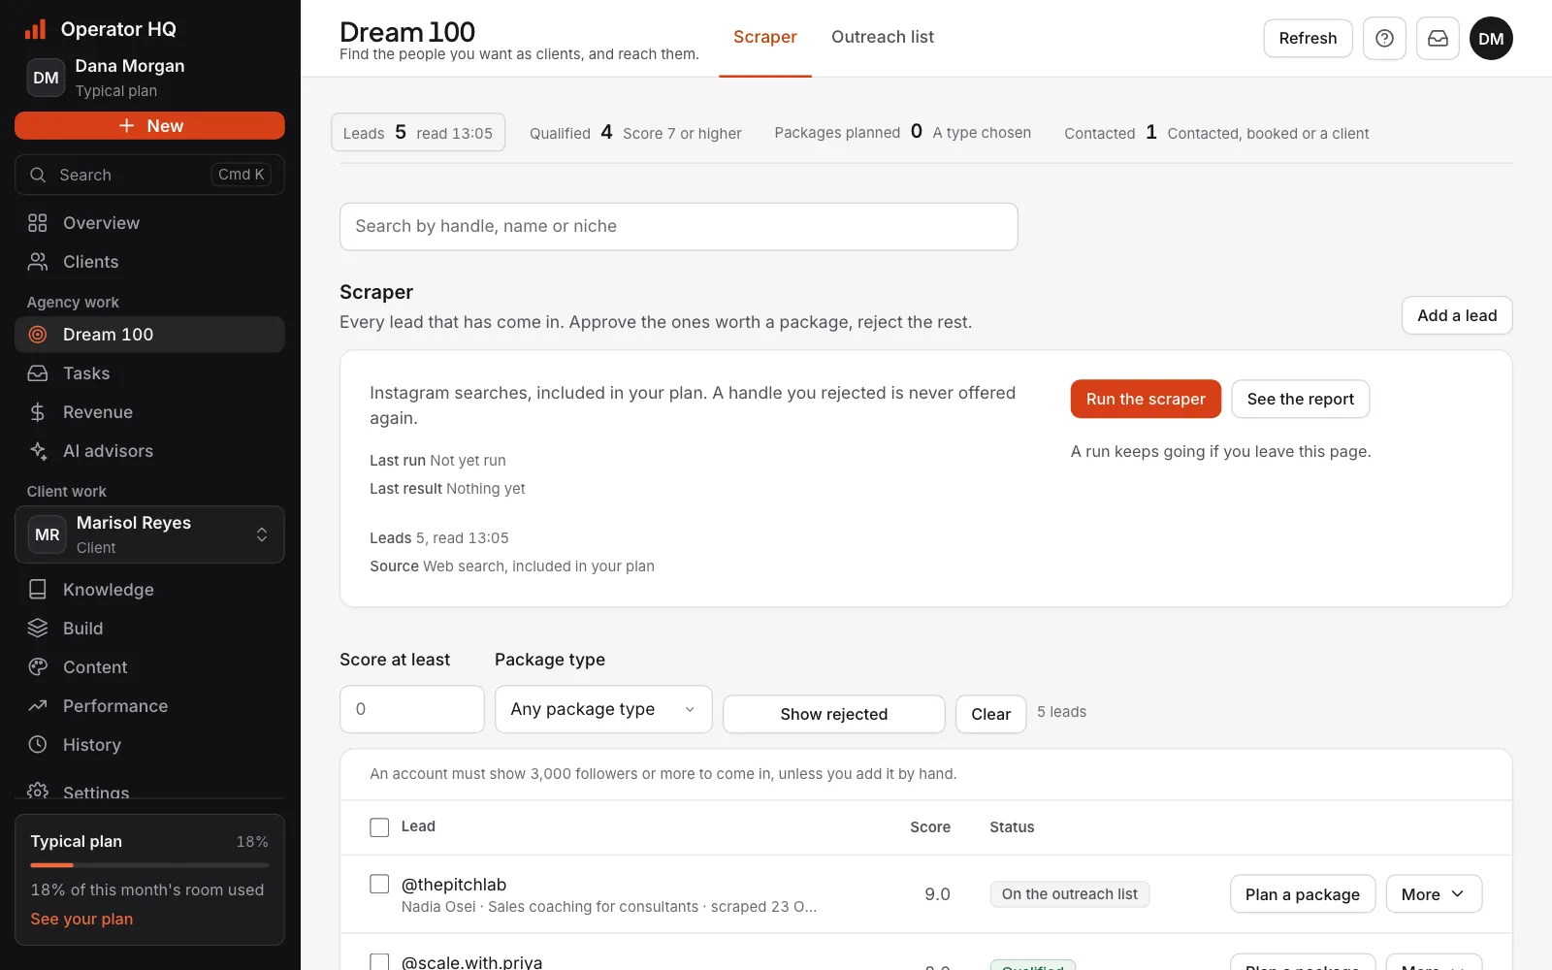This screenshot has height=970, width=1552.
Task: Open the Marisol Reyes client switcher
Action: (149, 534)
